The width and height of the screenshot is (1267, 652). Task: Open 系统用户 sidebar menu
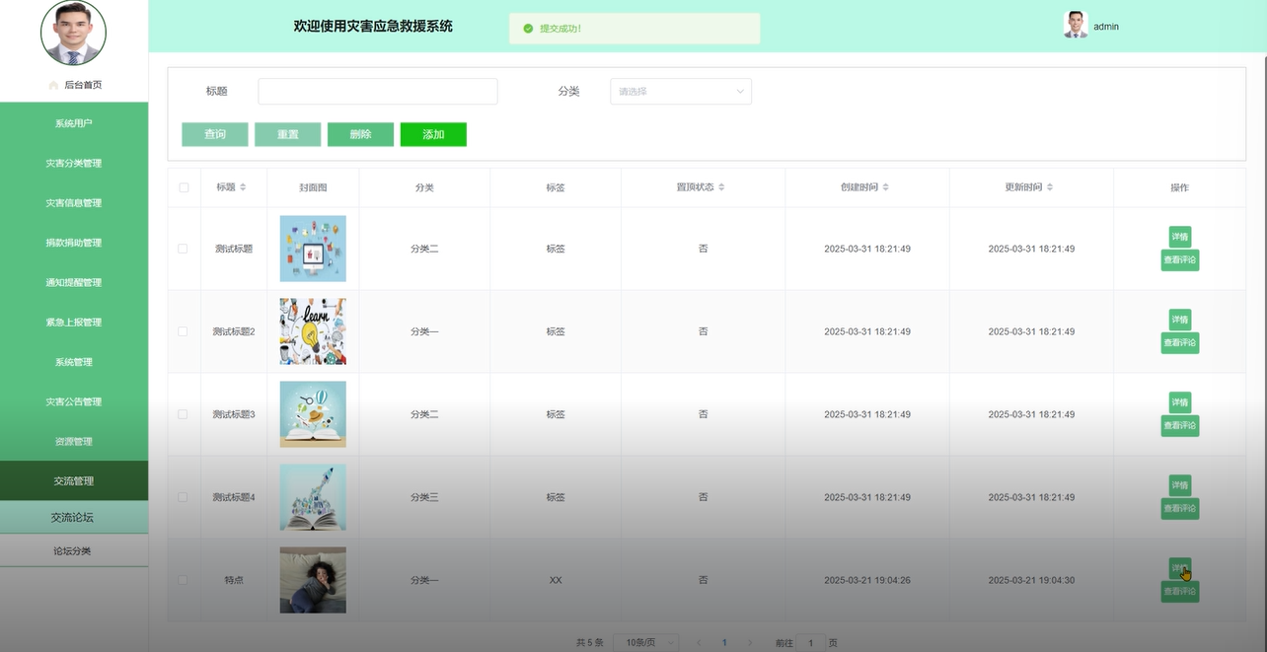pos(74,123)
